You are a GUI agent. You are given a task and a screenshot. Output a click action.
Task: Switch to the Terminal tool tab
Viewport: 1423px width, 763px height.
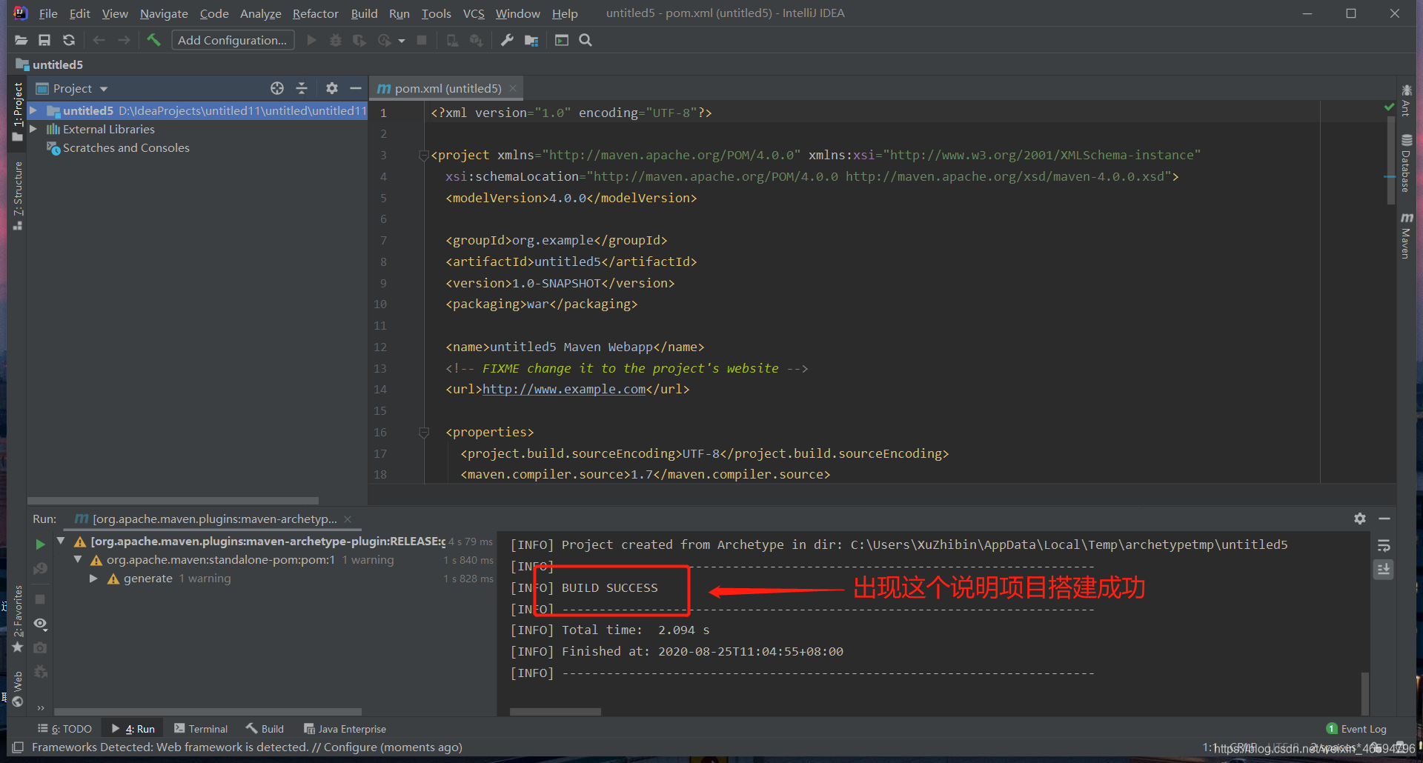tap(201, 729)
